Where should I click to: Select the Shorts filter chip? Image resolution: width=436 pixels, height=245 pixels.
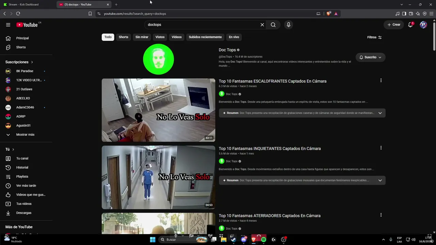pos(123,37)
